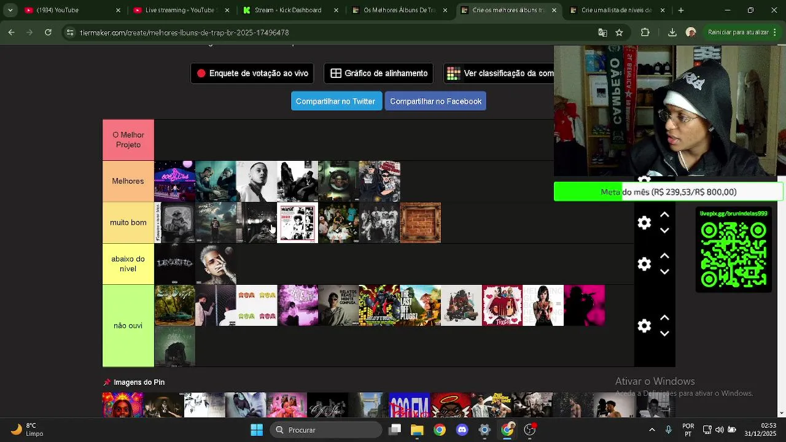View site information icon in address bar
Image resolution: width=786 pixels, height=442 pixels.
pyautogui.click(x=70, y=33)
